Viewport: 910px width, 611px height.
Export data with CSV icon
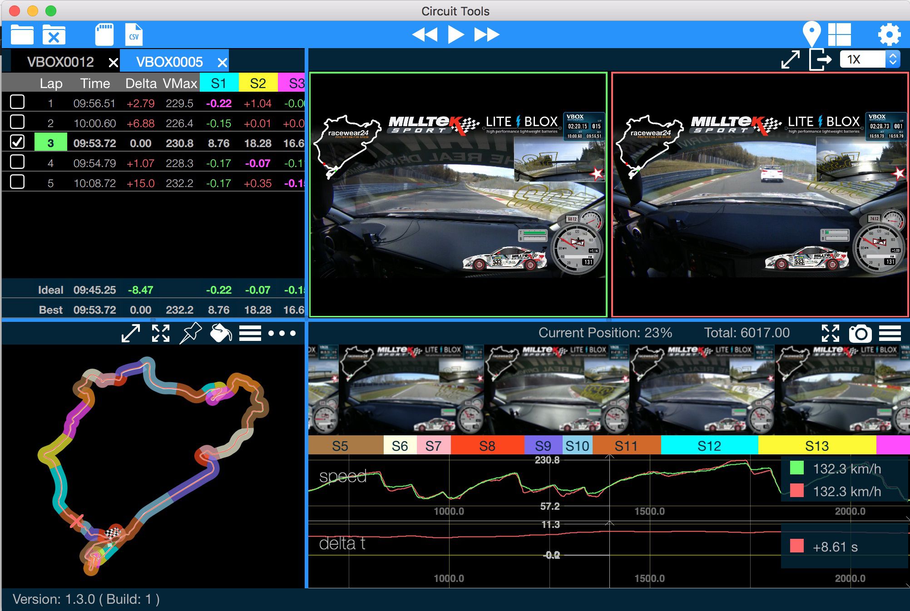[134, 34]
